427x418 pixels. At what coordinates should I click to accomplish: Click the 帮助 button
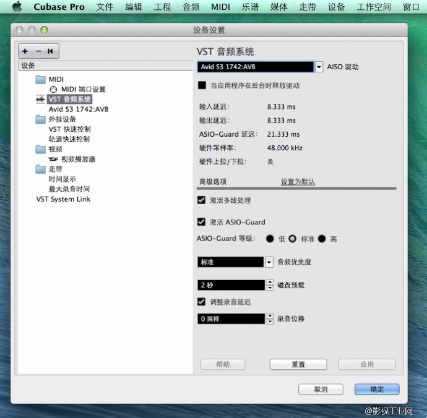point(223,364)
